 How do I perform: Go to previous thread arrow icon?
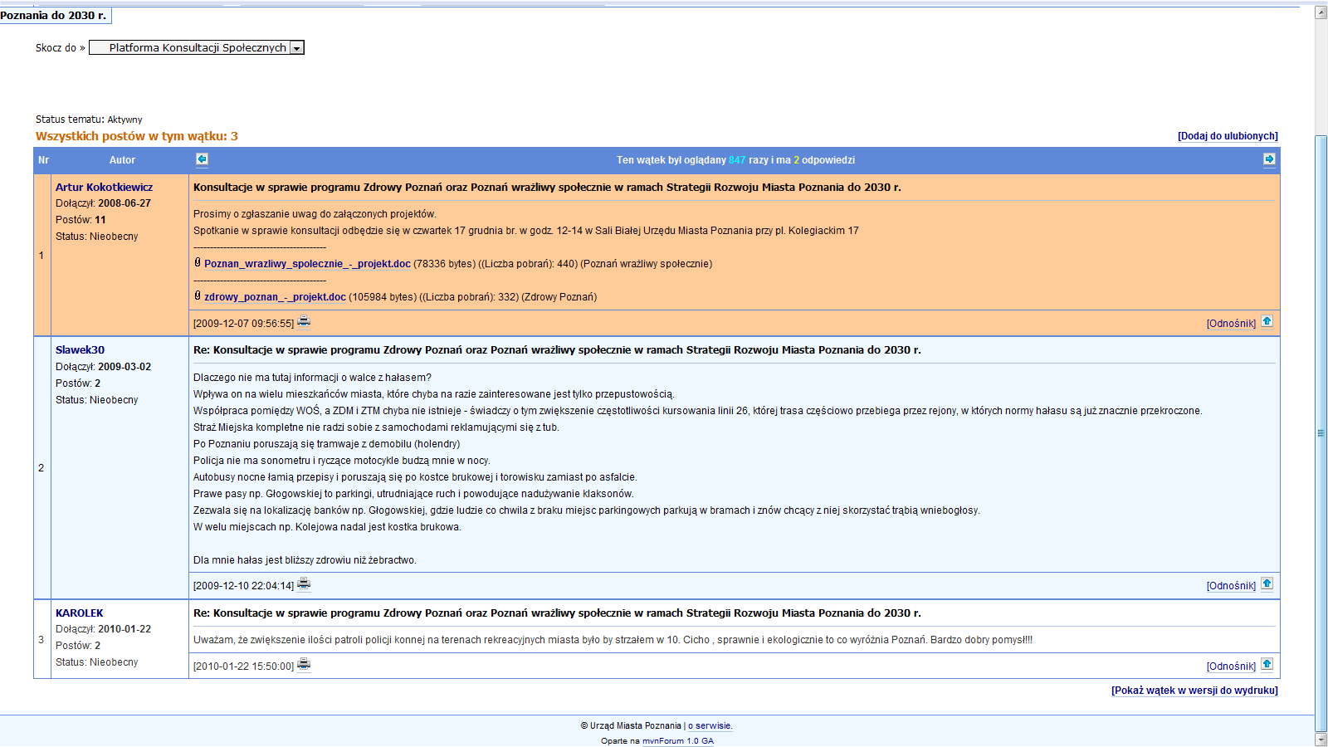[x=202, y=159]
